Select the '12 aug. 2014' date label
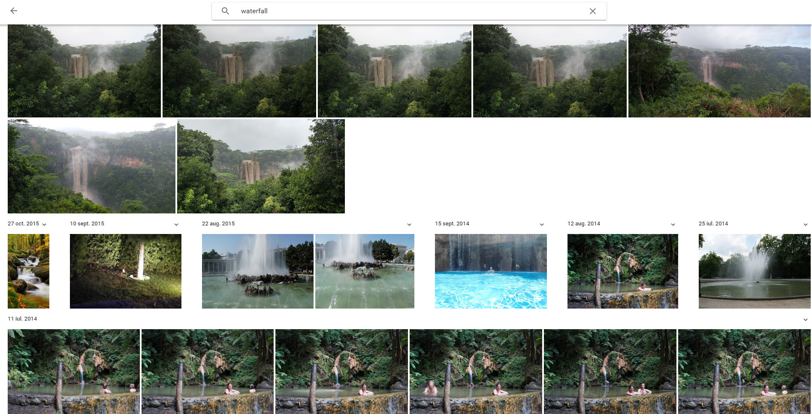The height and width of the screenshot is (414, 812). coord(584,224)
